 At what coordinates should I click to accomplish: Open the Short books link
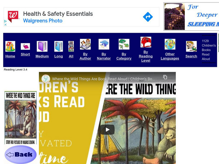click(x=25, y=54)
